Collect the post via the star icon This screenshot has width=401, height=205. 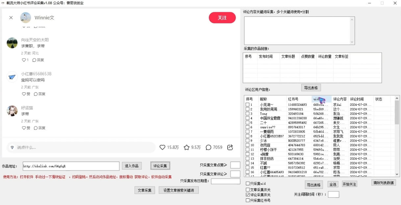186,147
